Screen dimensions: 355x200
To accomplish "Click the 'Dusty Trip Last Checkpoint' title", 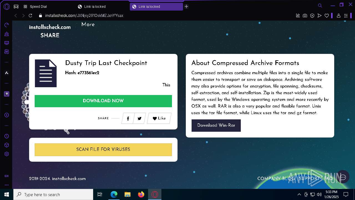I will pos(106,63).
